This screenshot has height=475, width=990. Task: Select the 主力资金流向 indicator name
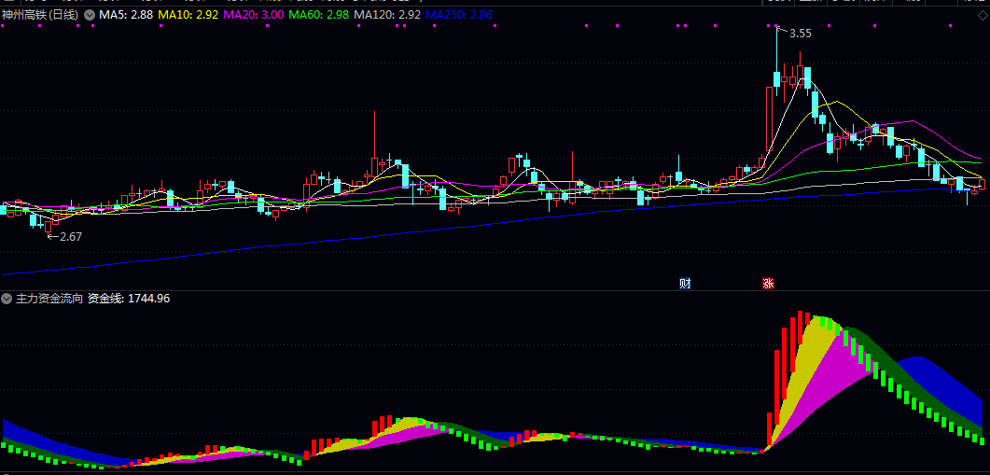pos(49,299)
